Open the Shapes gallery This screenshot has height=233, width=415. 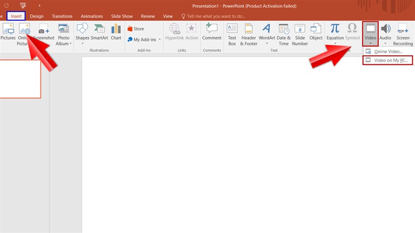point(82,34)
